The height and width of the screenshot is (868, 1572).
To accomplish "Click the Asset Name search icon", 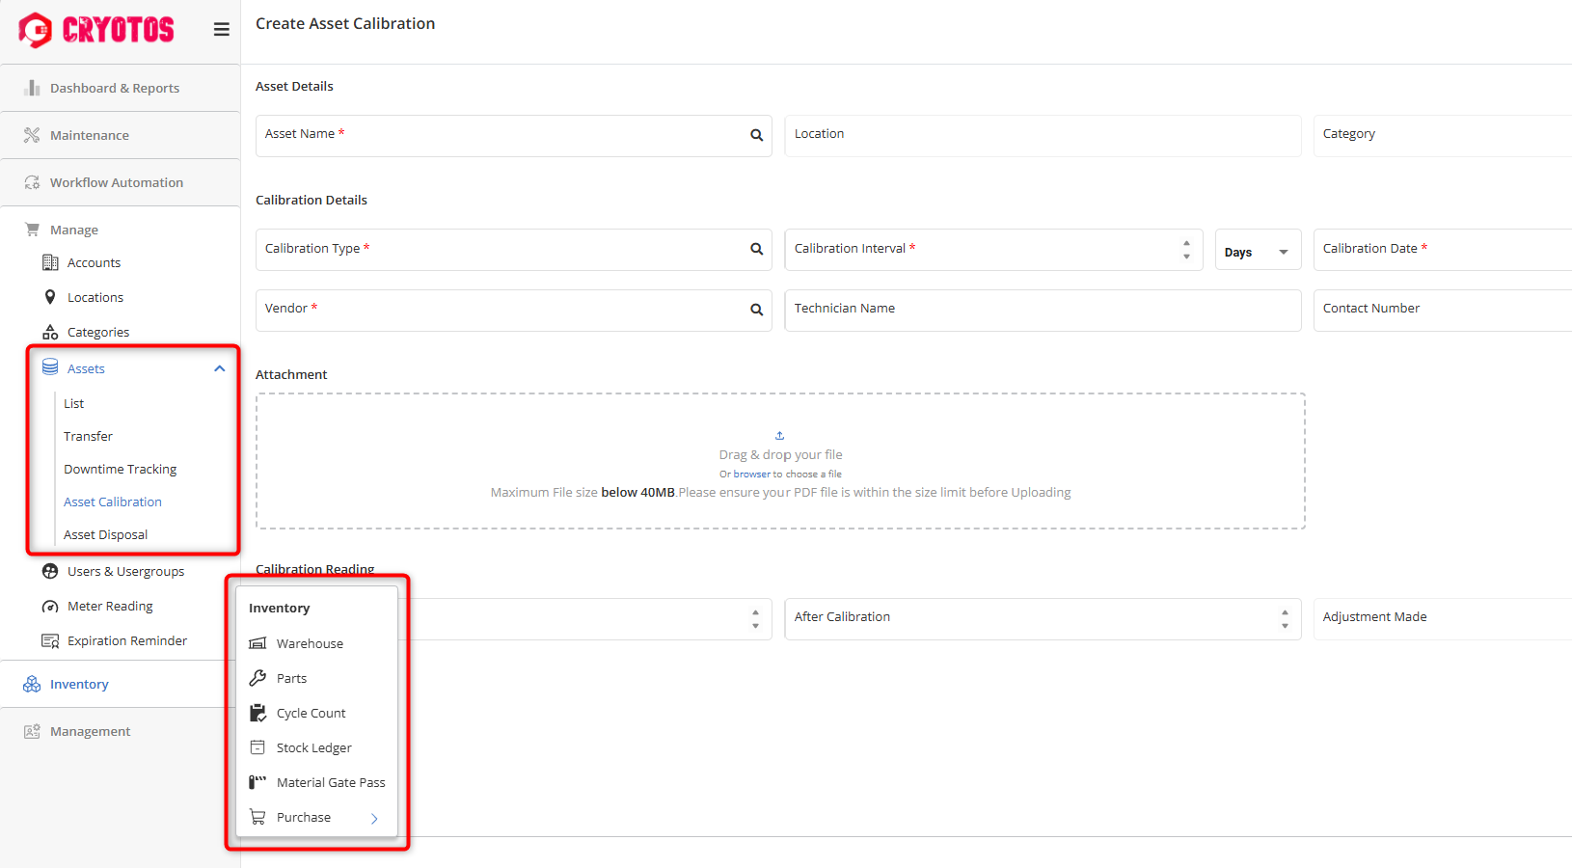I will [x=756, y=136].
